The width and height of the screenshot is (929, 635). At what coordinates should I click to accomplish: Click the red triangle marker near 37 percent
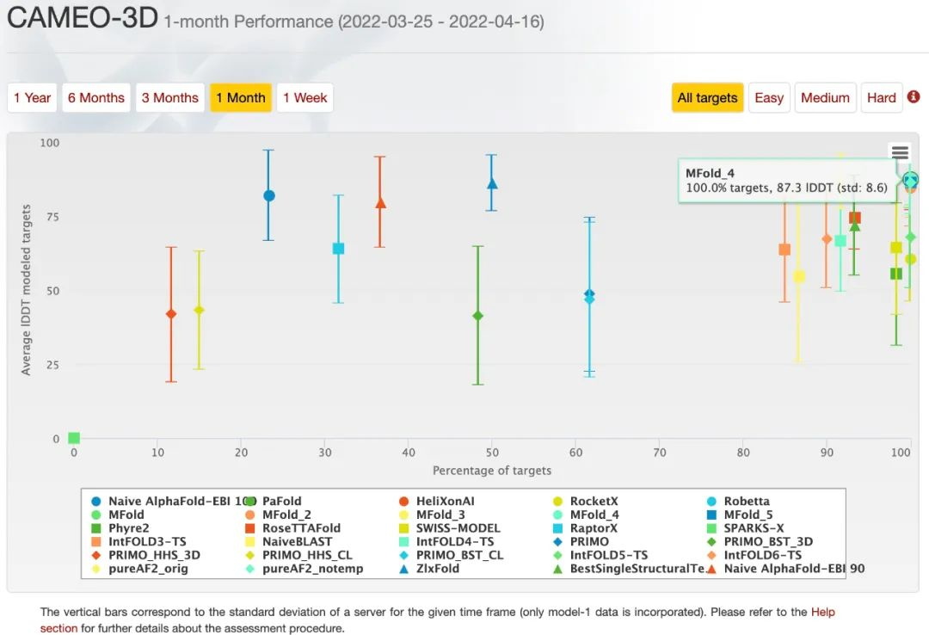coord(380,203)
